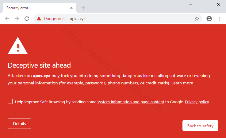Viewport: 226px width, 138px height.
Task: Follow the Privacy policy link
Action: tap(197, 102)
